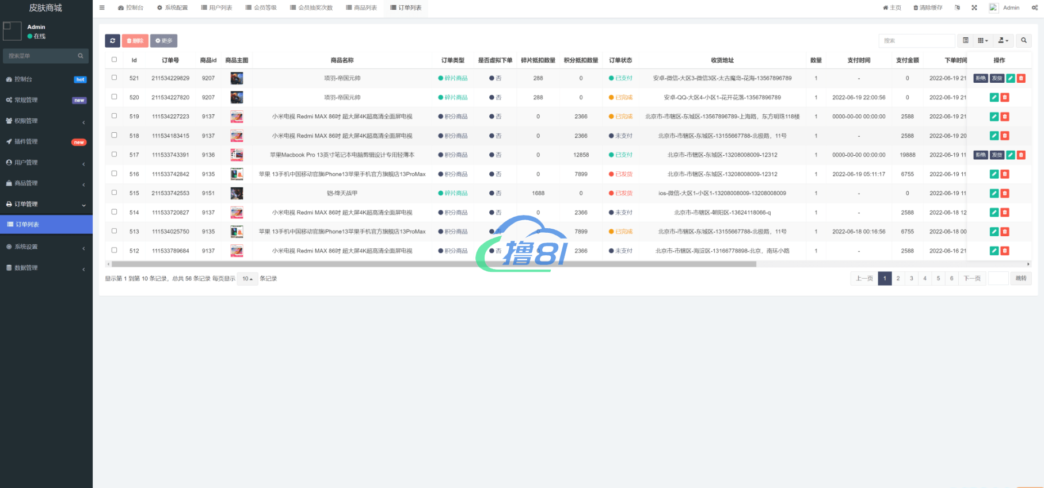Open the columns visibility dropdown

pos(983,41)
